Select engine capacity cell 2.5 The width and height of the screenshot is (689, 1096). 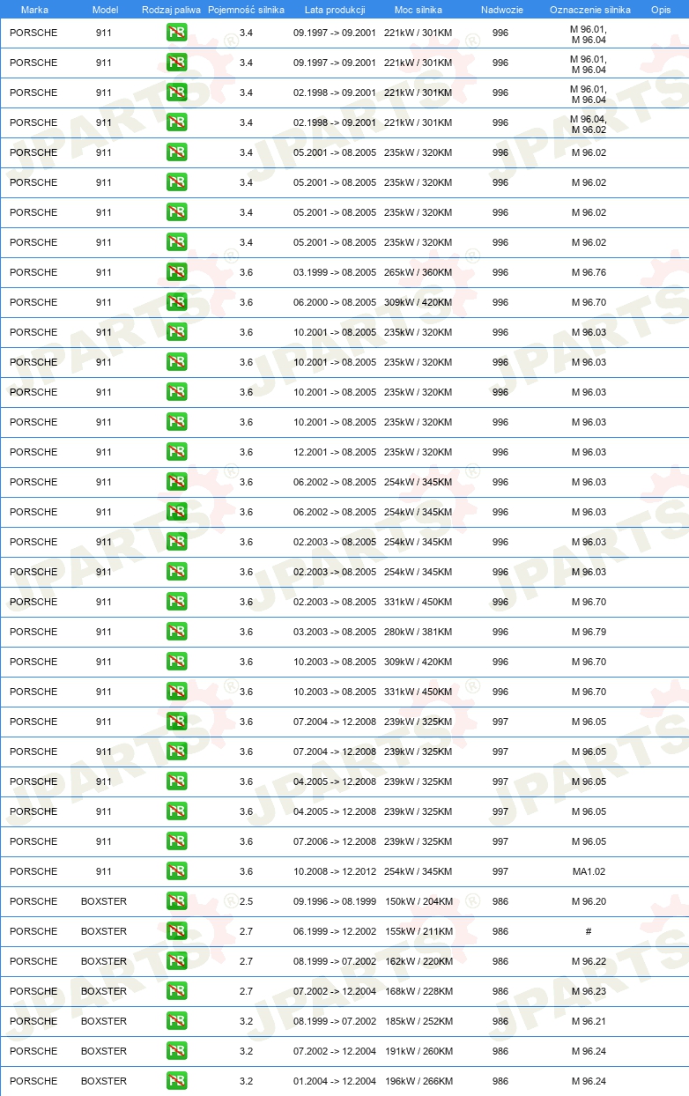coord(246,901)
